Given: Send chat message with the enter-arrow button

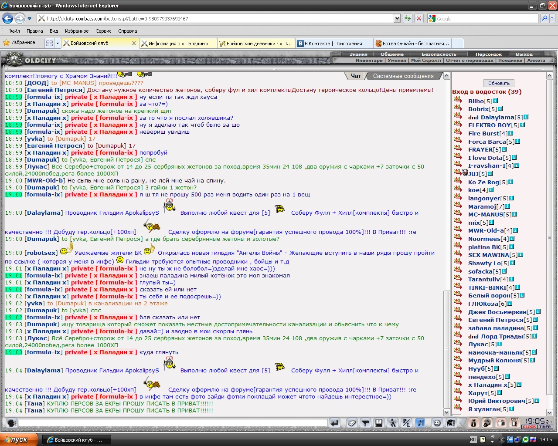Looking at the screenshot, I should pyautogui.click(x=334, y=422).
